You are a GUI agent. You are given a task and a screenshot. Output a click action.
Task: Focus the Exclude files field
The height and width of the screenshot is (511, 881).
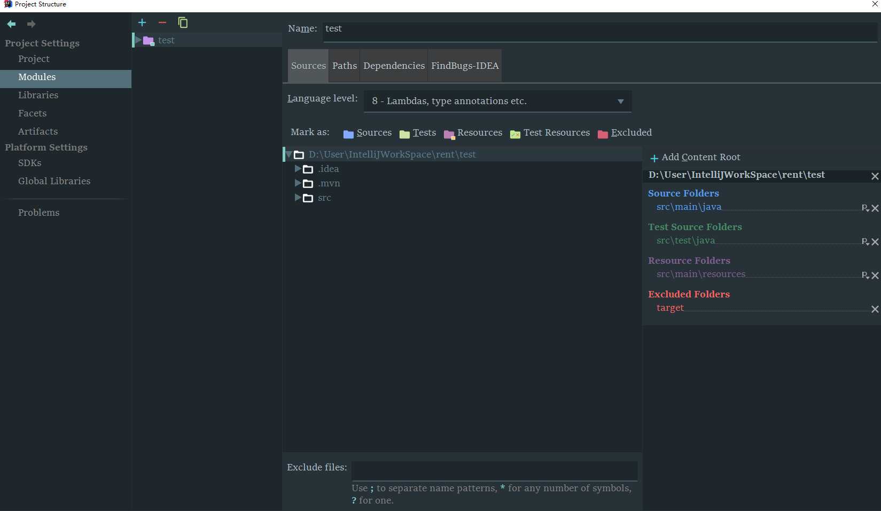pos(495,470)
